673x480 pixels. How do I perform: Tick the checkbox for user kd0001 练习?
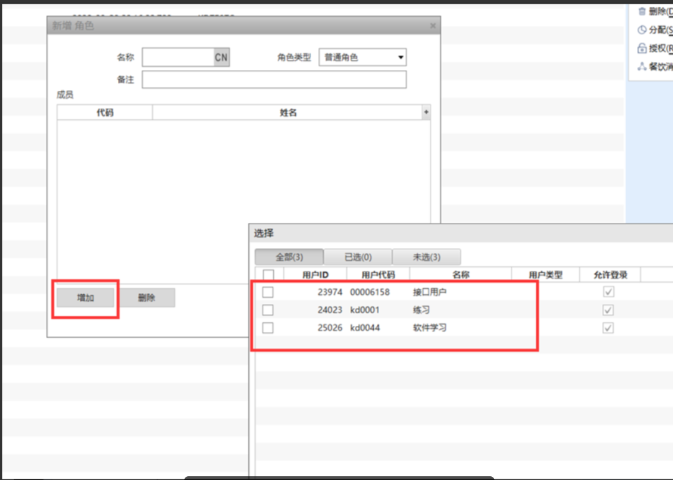pyautogui.click(x=268, y=310)
